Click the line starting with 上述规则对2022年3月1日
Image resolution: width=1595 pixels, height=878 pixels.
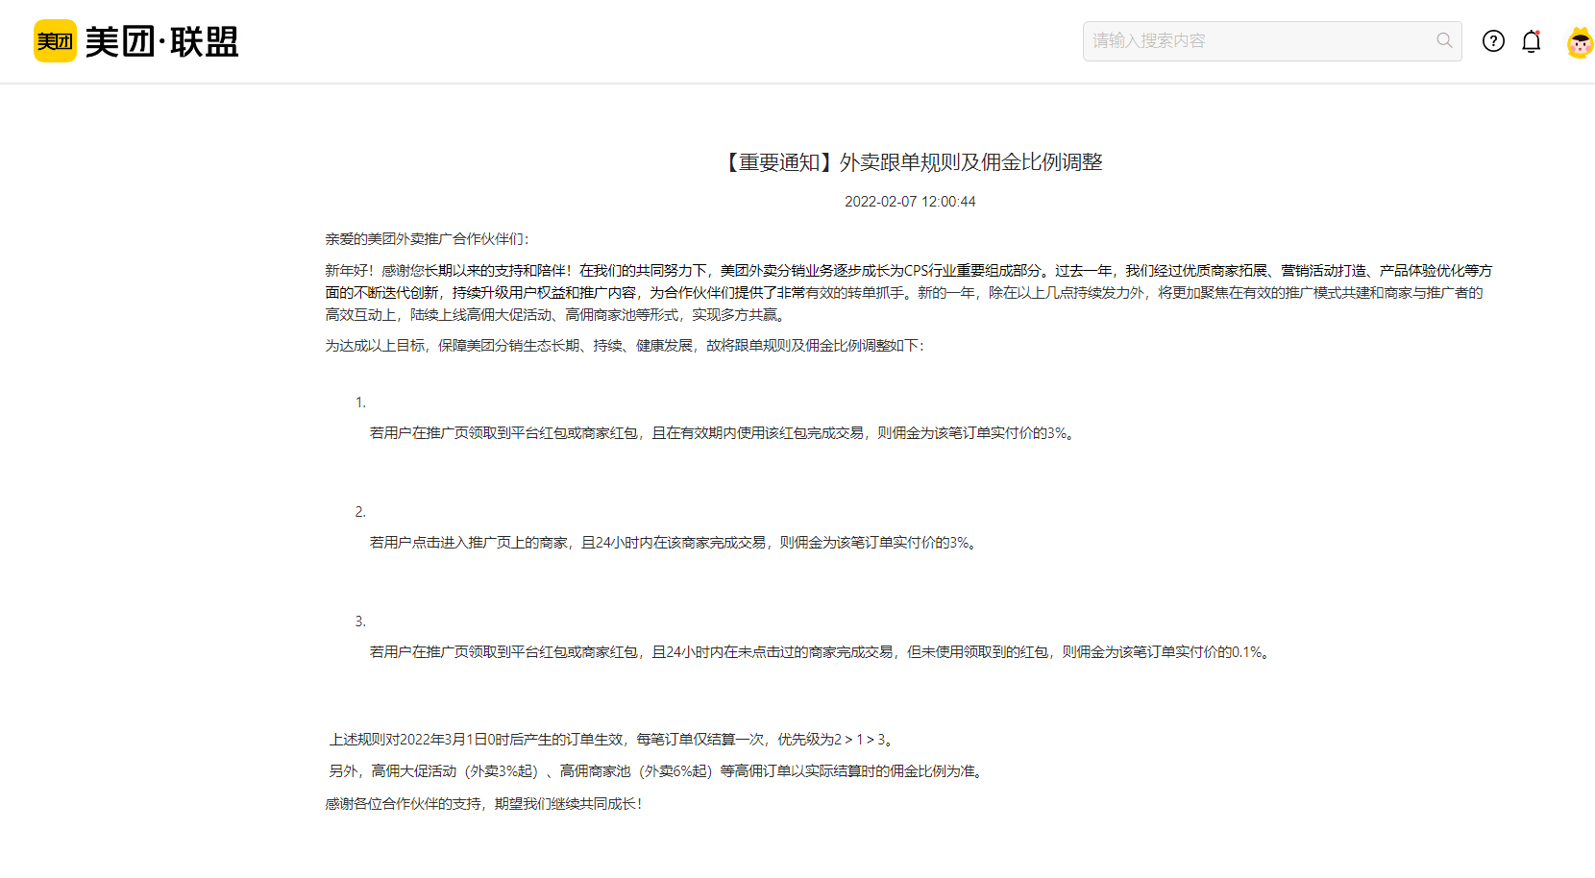[x=614, y=740]
